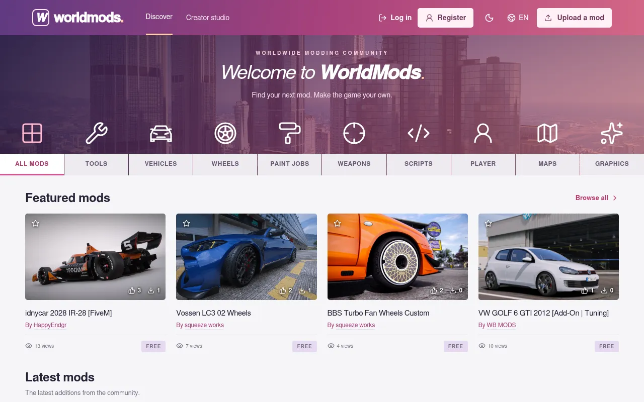Click the Graphics sparkles icon
Image resolution: width=644 pixels, height=402 pixels.
pos(612,133)
